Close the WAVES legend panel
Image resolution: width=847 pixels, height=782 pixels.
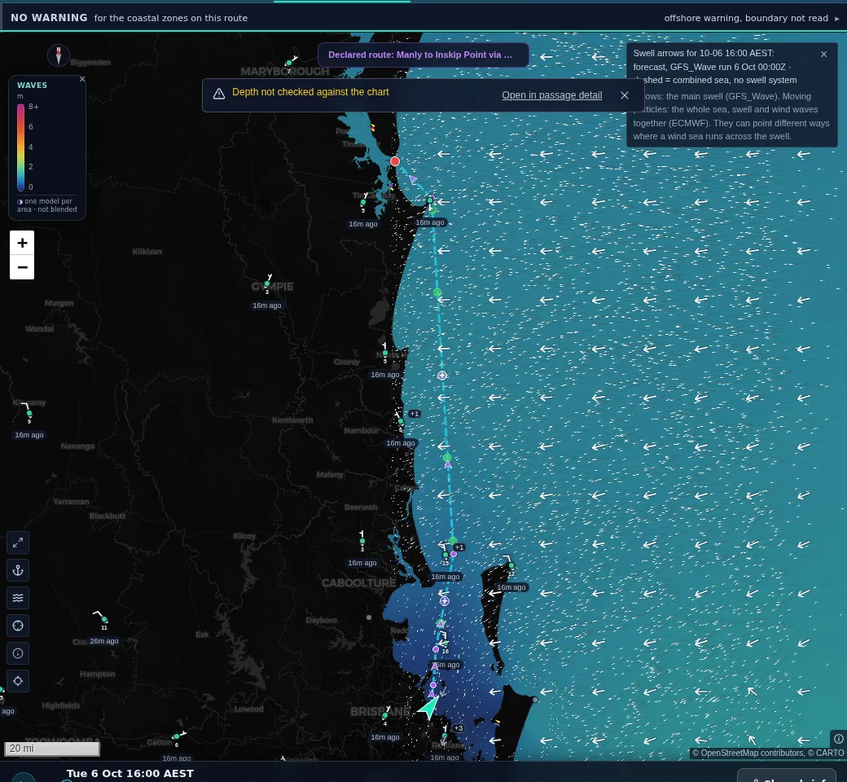coord(82,79)
